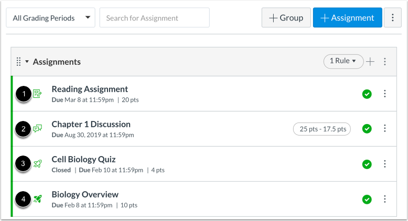Open Assignments group options kebab menu
This screenshot has height=221, width=408.
(x=385, y=62)
